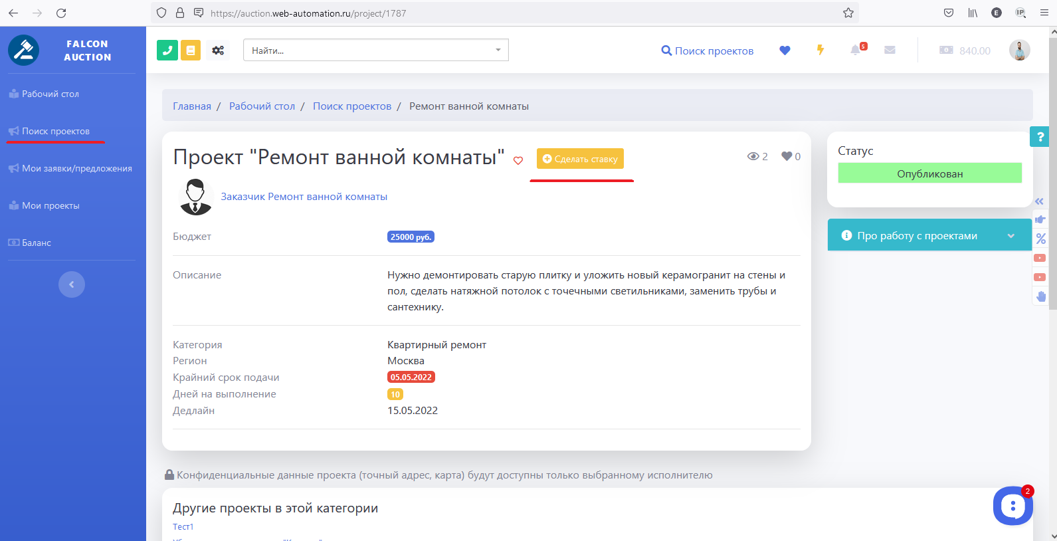Toggle side panel with double chevron
This screenshot has height=541, width=1057.
1040,201
